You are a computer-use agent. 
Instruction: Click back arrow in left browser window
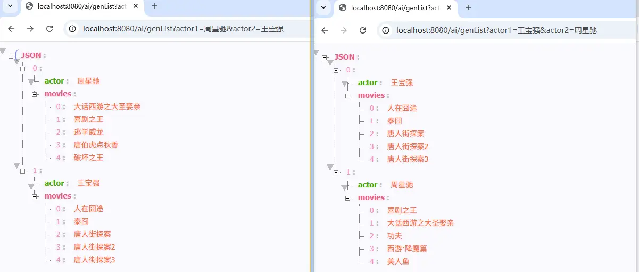[x=11, y=29]
